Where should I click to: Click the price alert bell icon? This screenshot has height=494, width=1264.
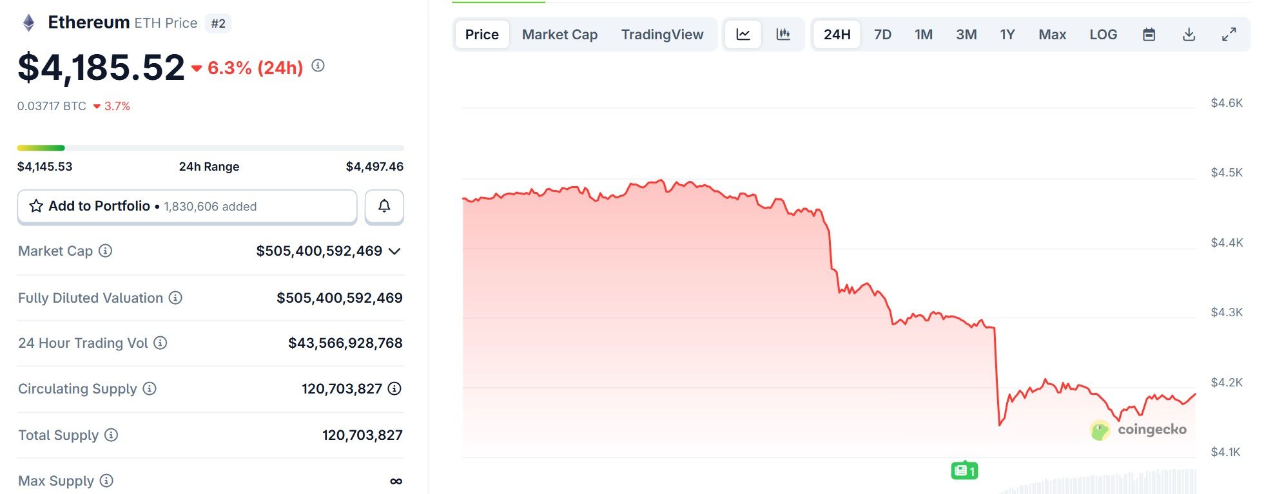(384, 206)
